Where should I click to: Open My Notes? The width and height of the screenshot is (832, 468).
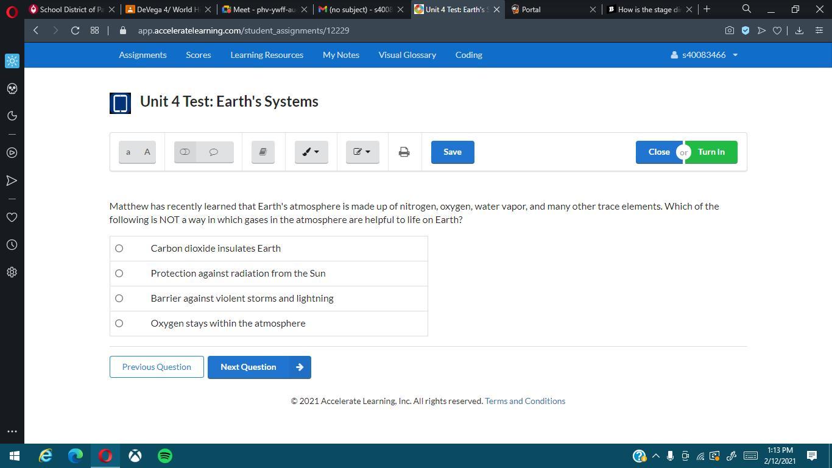[x=341, y=55]
